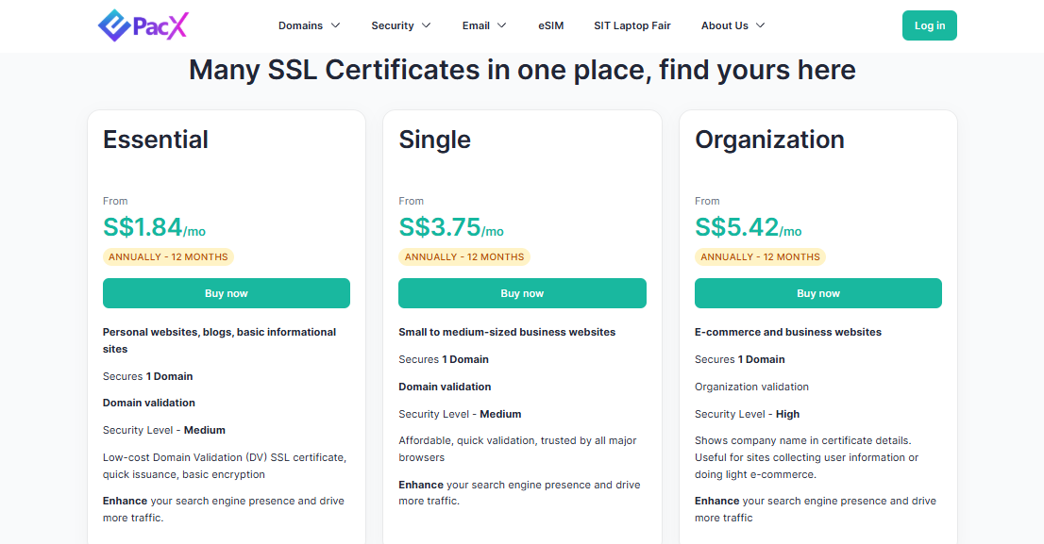Select the Essential plan annual billing badge
This screenshot has height=544, width=1044.
pos(168,256)
